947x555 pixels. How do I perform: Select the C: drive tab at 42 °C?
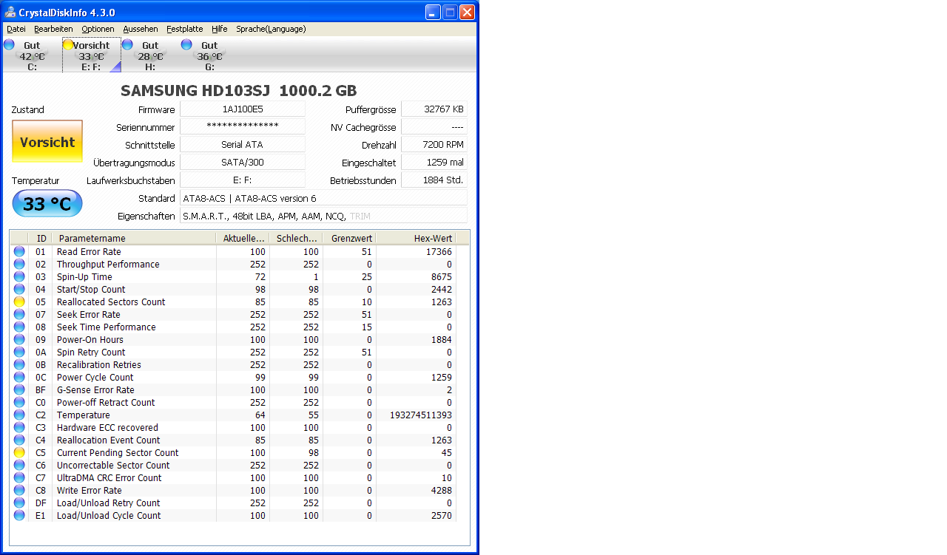point(32,55)
